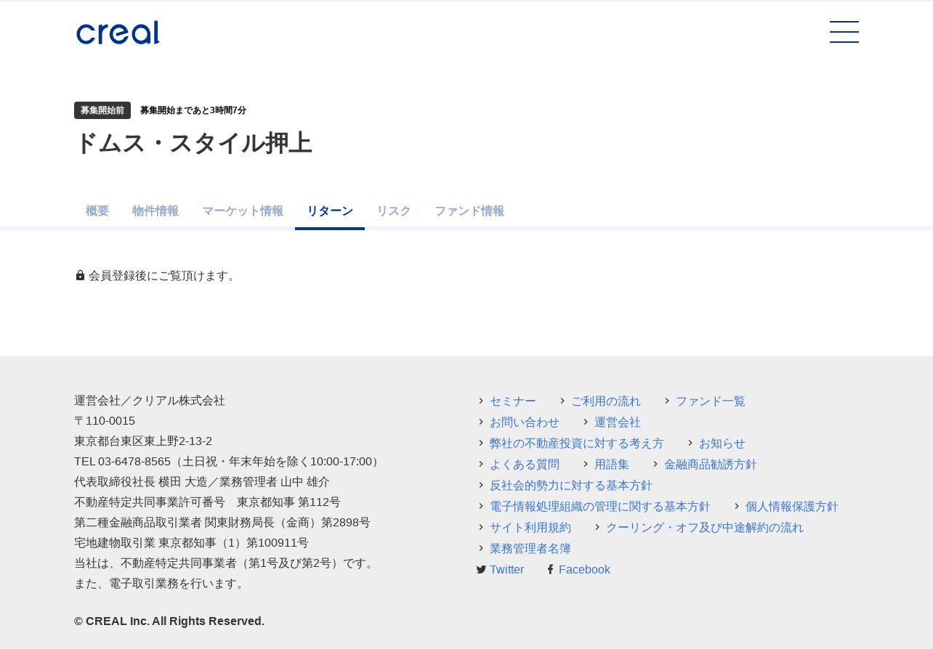Click the 会員登録後にご覧頂けます notice

(164, 276)
